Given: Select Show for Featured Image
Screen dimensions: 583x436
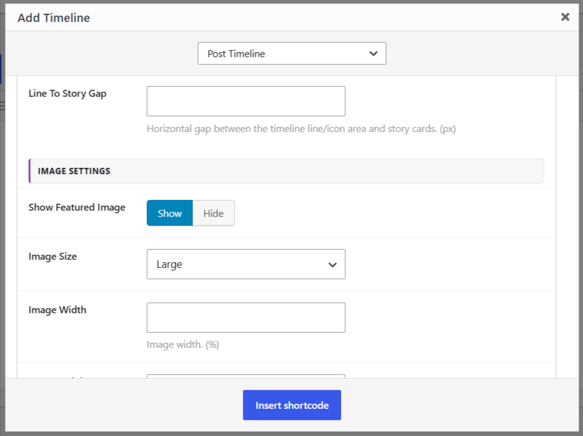Looking at the screenshot, I should pos(170,213).
